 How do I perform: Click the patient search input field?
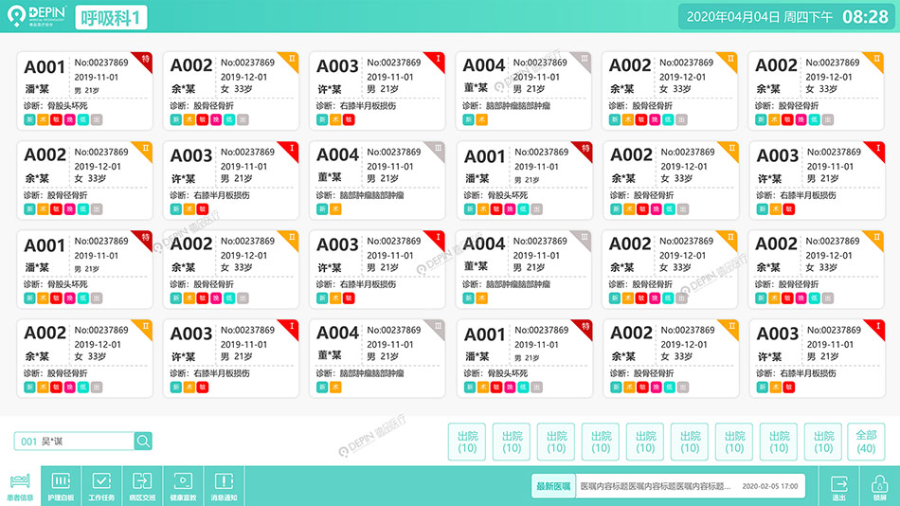point(74,441)
